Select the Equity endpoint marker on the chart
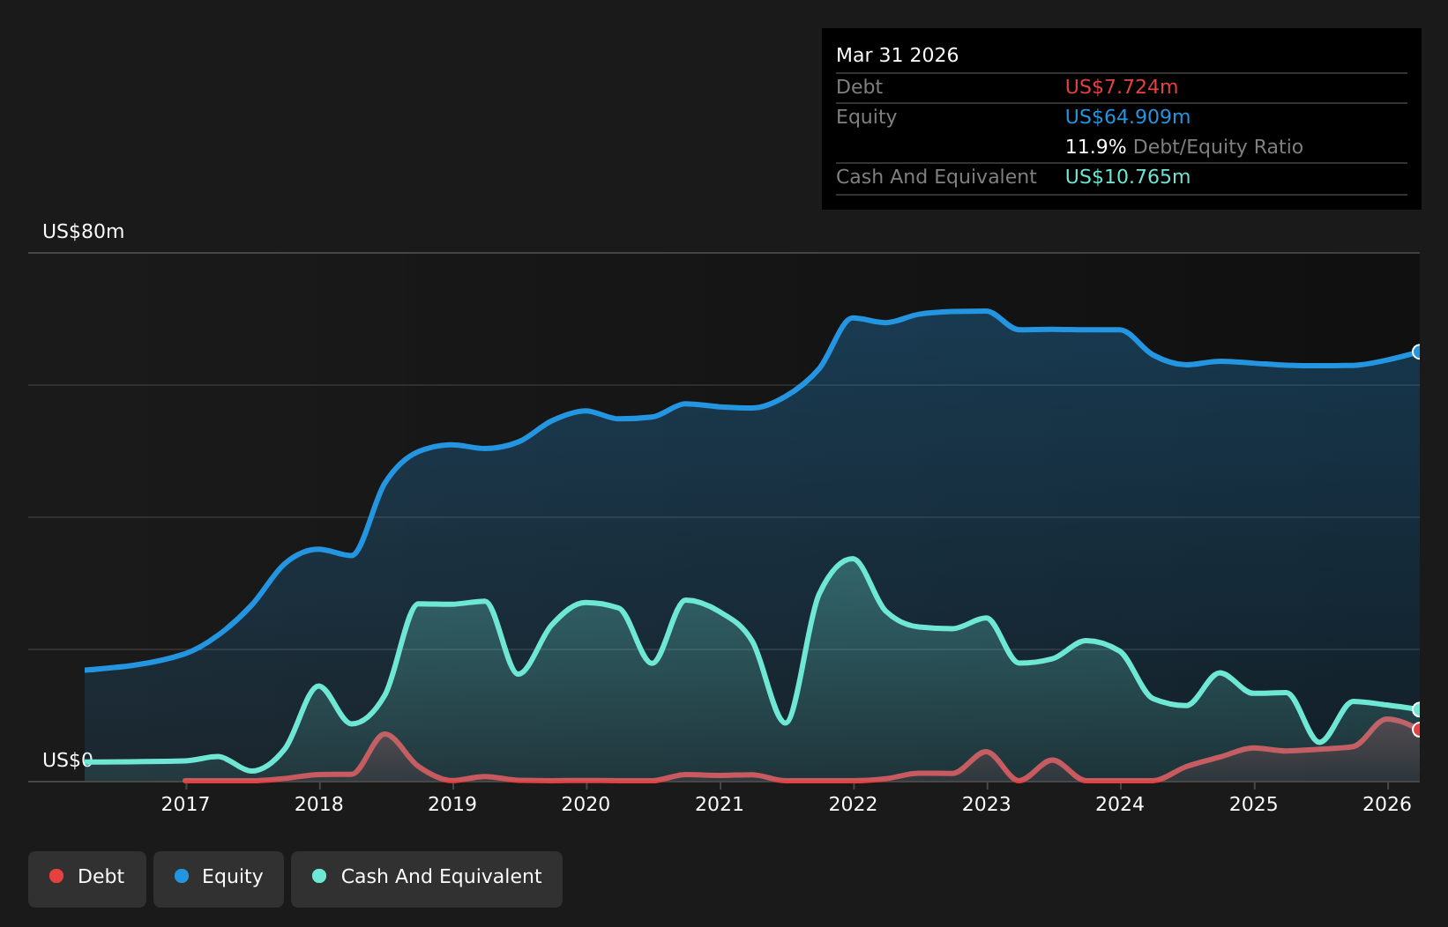This screenshot has width=1448, height=927. click(1418, 352)
